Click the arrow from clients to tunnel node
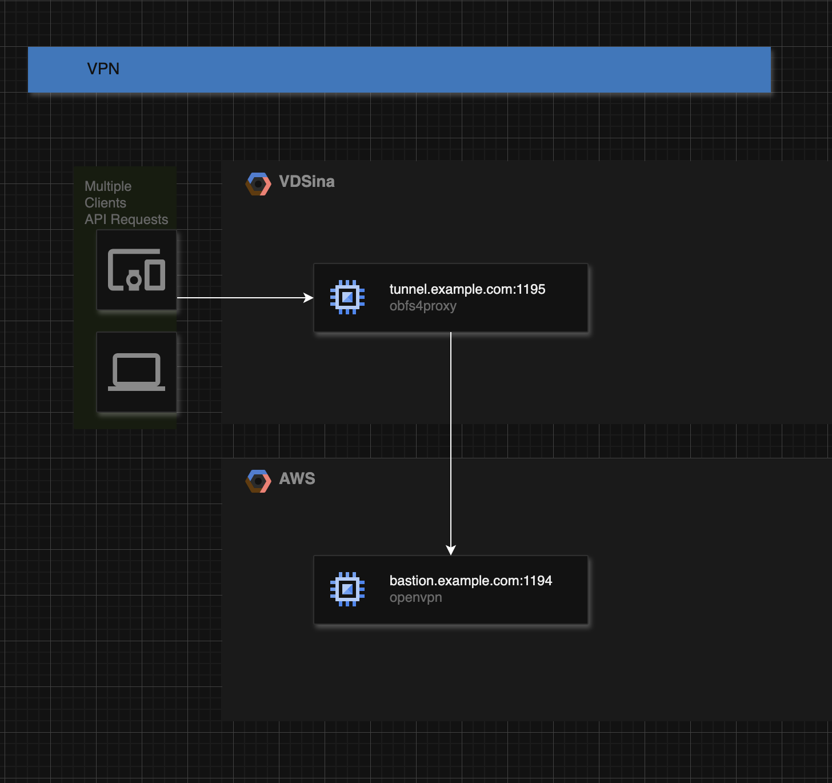The image size is (832, 783). click(x=246, y=298)
